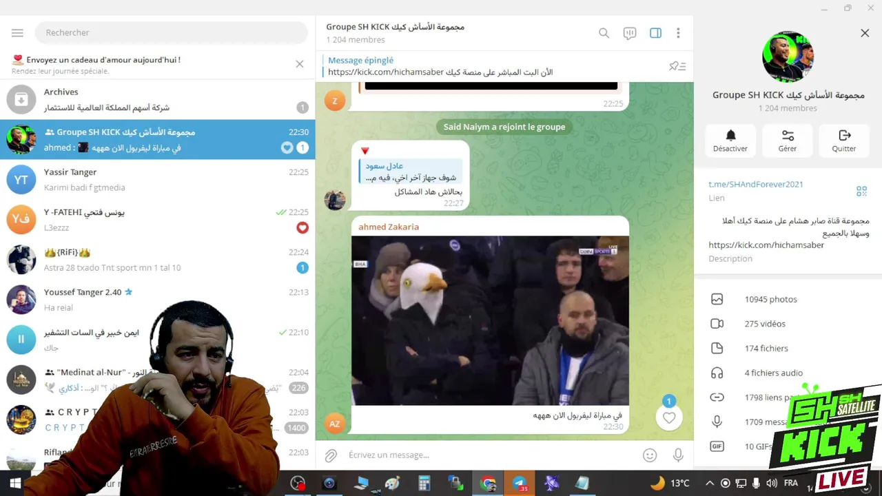882x496 pixels.
Task: Click the Medinat al-Nur group avatar
Action: click(21, 380)
